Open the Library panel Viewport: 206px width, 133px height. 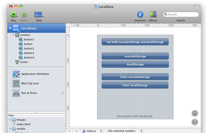[153, 14]
